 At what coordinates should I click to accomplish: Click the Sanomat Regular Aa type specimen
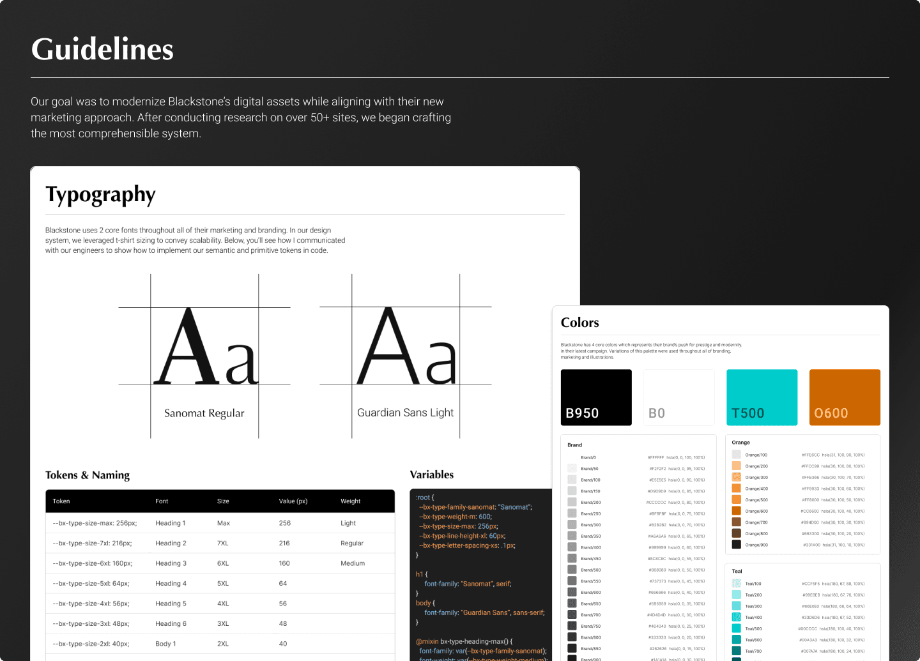204,346
